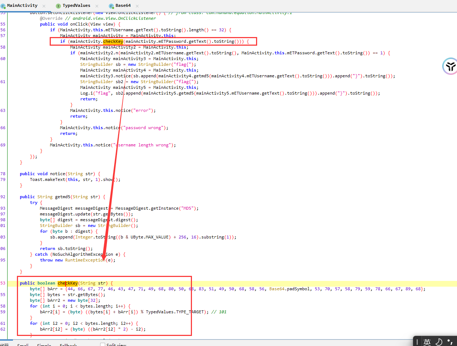Click the @Override annotation
This screenshot has width=457, height=346.
coord(51,18)
